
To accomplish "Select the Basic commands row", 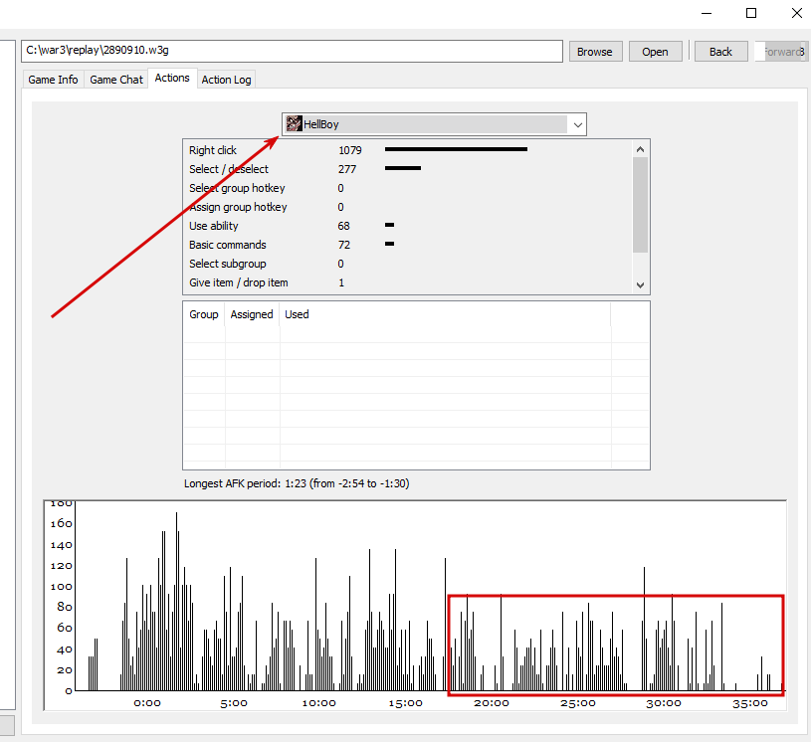I will tap(408, 245).
